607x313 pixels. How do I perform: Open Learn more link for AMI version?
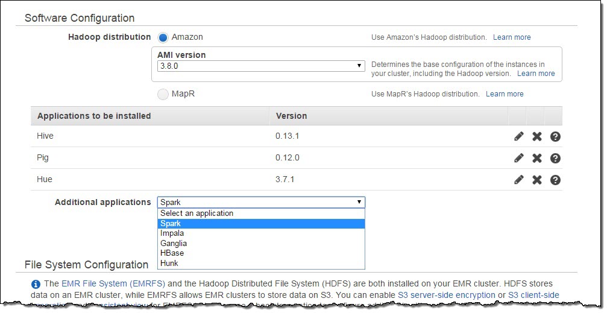[536, 74]
